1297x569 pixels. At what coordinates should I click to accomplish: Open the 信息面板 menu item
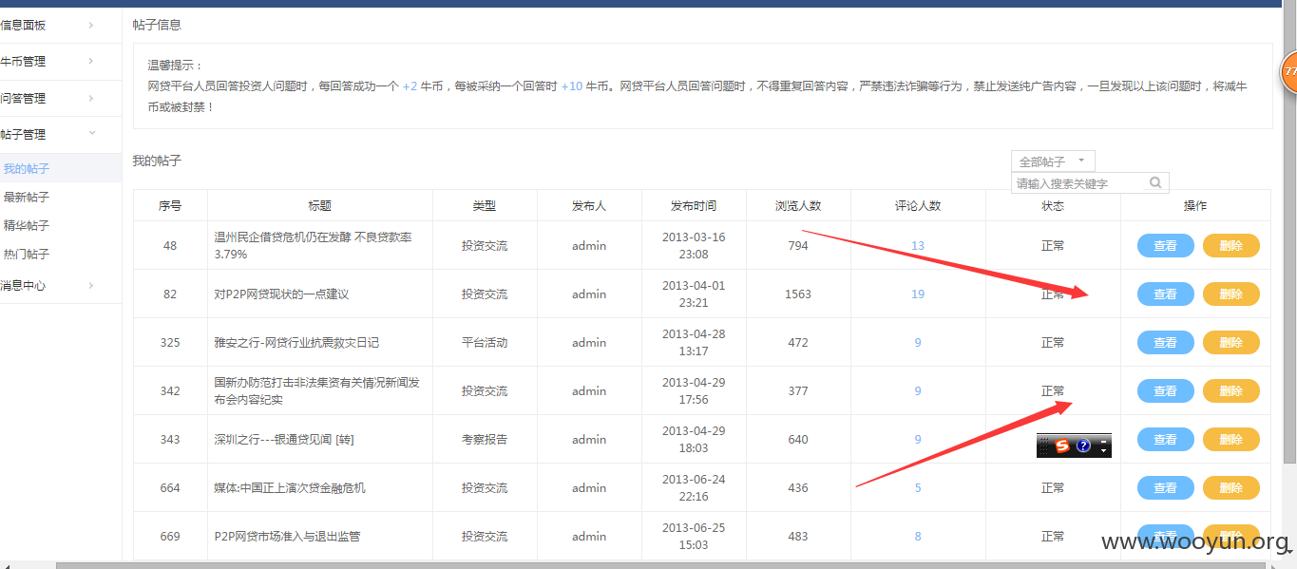tap(23, 26)
